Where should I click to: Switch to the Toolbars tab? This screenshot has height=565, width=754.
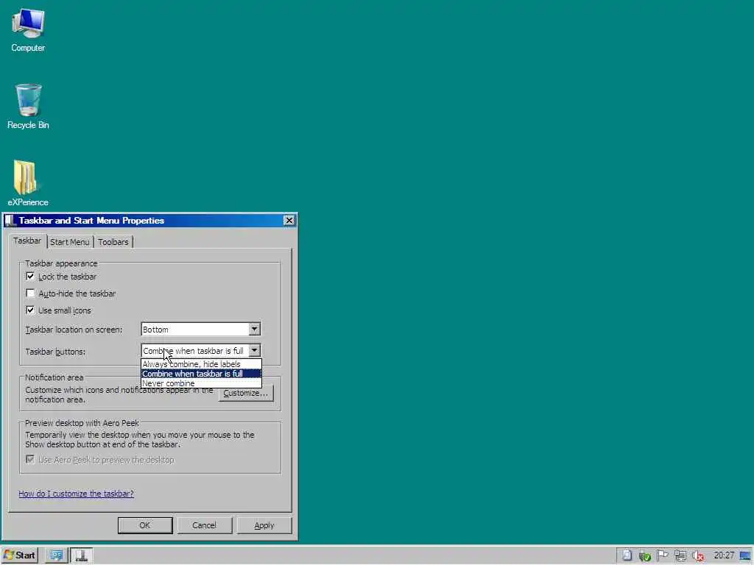(x=113, y=242)
